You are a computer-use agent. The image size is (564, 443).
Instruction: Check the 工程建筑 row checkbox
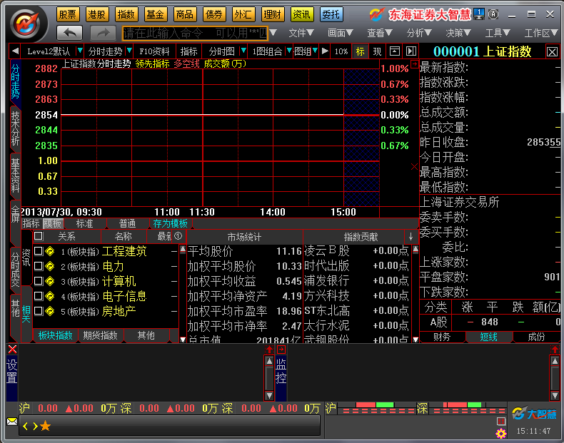[39, 251]
